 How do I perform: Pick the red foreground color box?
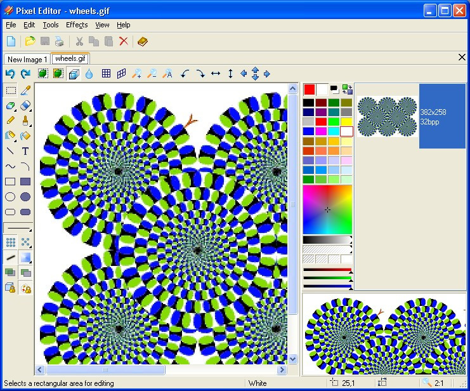[310, 89]
